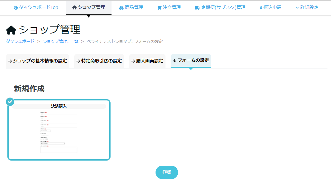Click the ショップ管理 page title text
Image resolution: width=331 pixels, height=182 pixels.
click(x=49, y=29)
